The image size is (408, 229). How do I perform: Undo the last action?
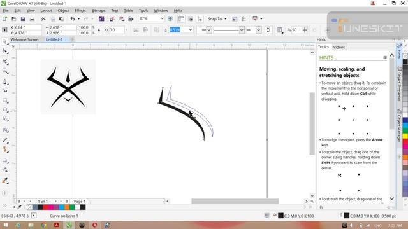pyautogui.click(x=73, y=18)
